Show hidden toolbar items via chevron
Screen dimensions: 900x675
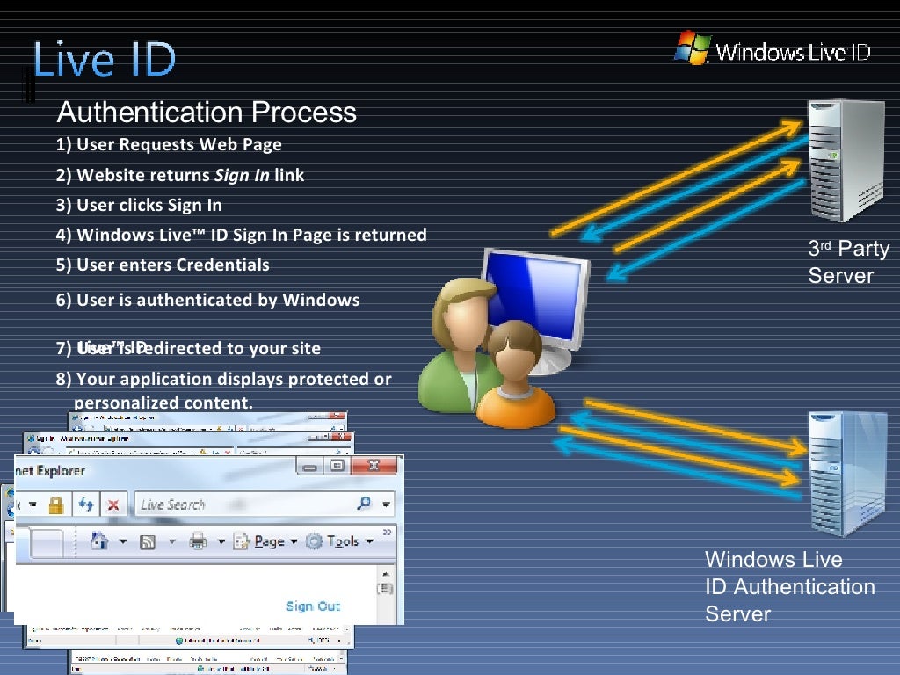[x=387, y=532]
